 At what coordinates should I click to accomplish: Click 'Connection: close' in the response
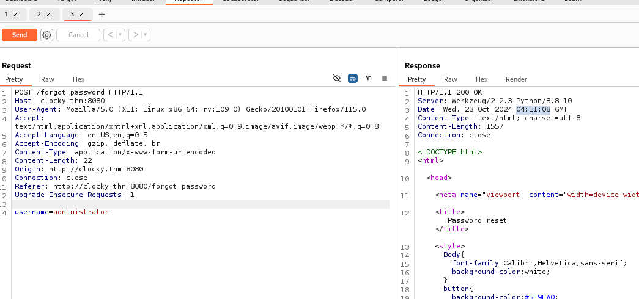(x=454, y=135)
